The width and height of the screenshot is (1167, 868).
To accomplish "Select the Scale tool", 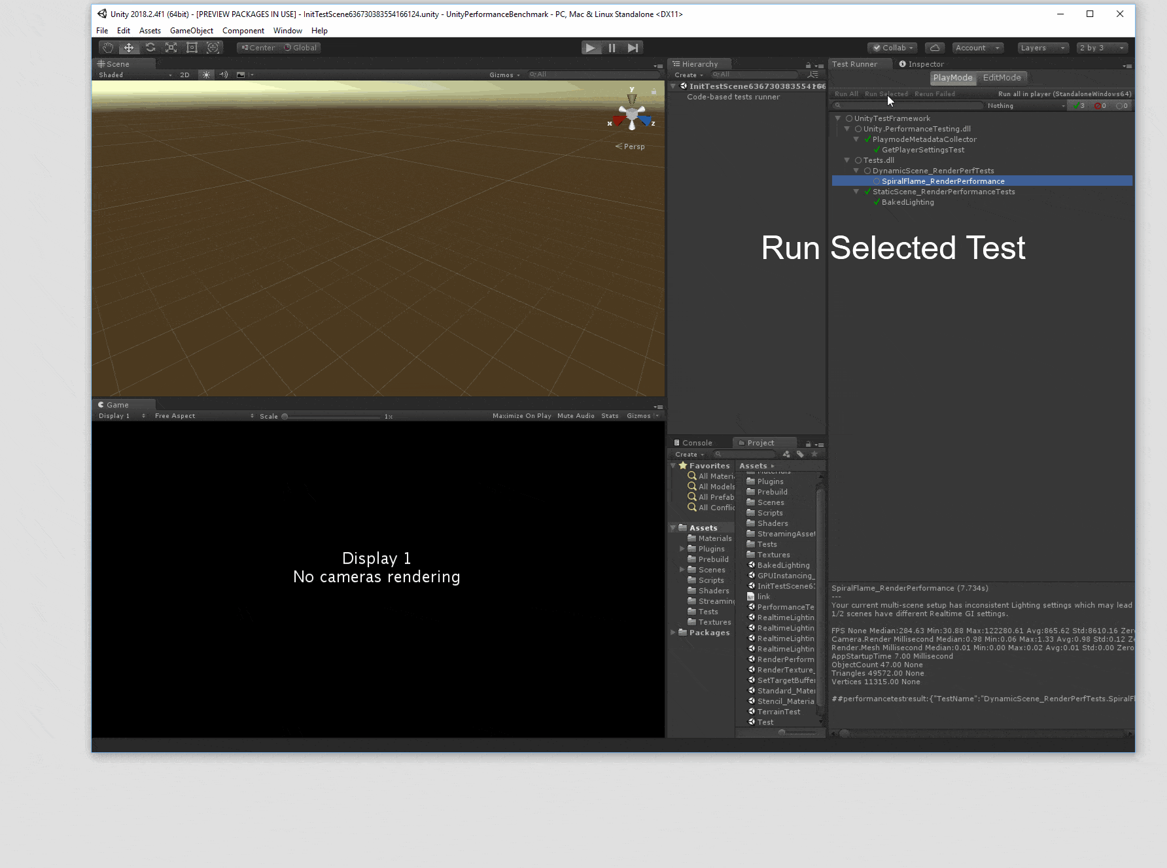I will pos(171,48).
